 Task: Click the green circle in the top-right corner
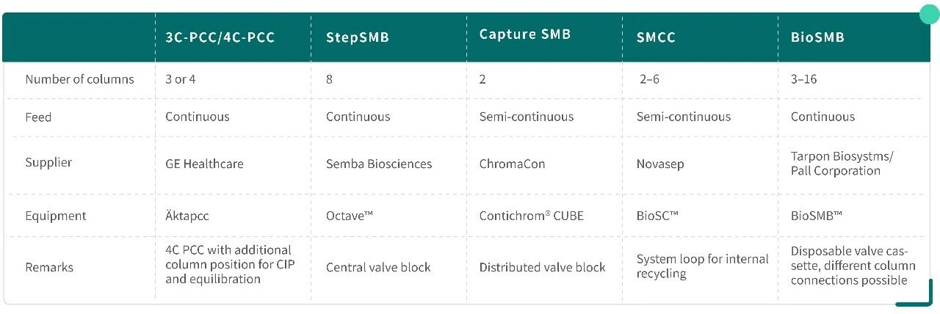coord(930,12)
